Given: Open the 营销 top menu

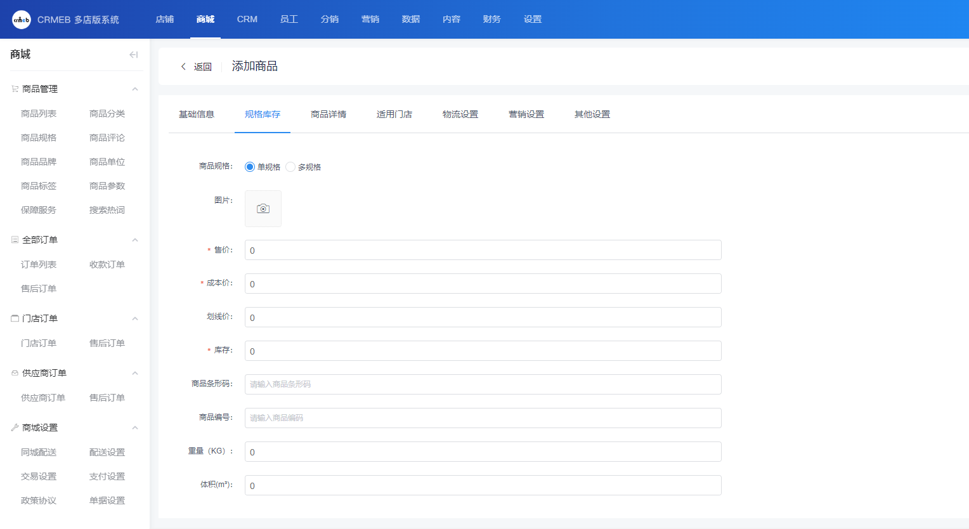Looking at the screenshot, I should tap(370, 19).
